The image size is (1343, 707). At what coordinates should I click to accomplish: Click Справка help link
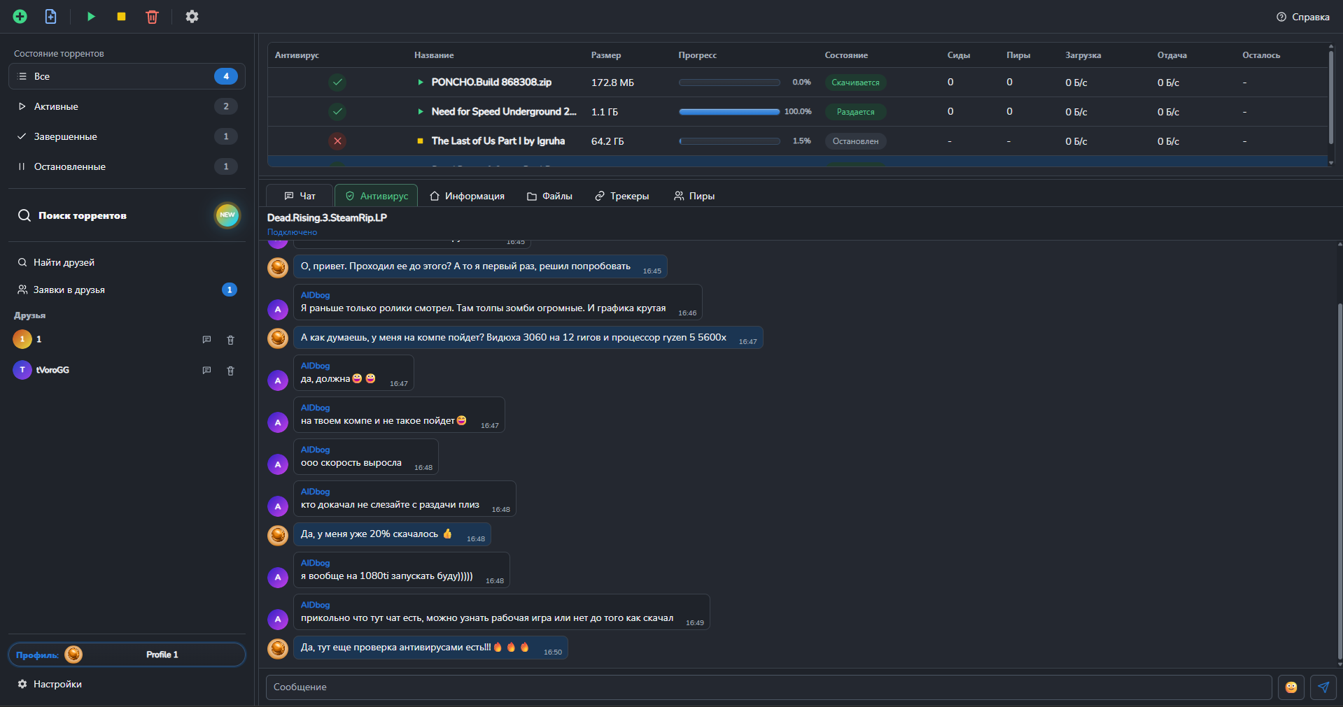pyautogui.click(x=1302, y=17)
